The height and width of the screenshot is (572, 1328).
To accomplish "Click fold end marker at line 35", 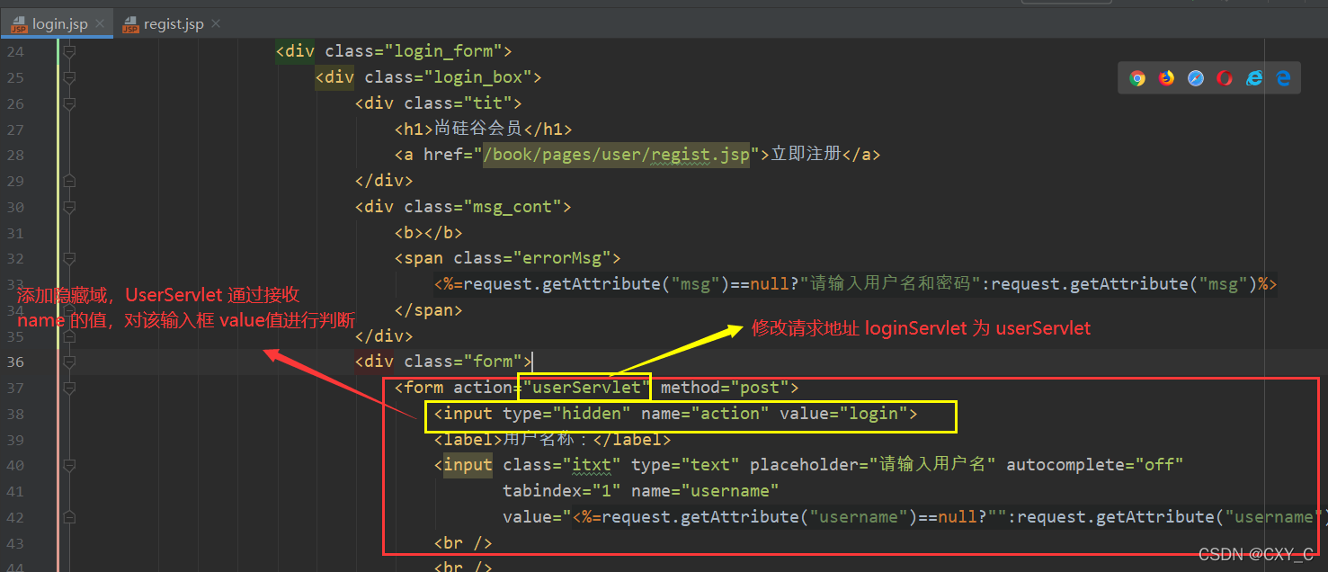I will point(69,336).
